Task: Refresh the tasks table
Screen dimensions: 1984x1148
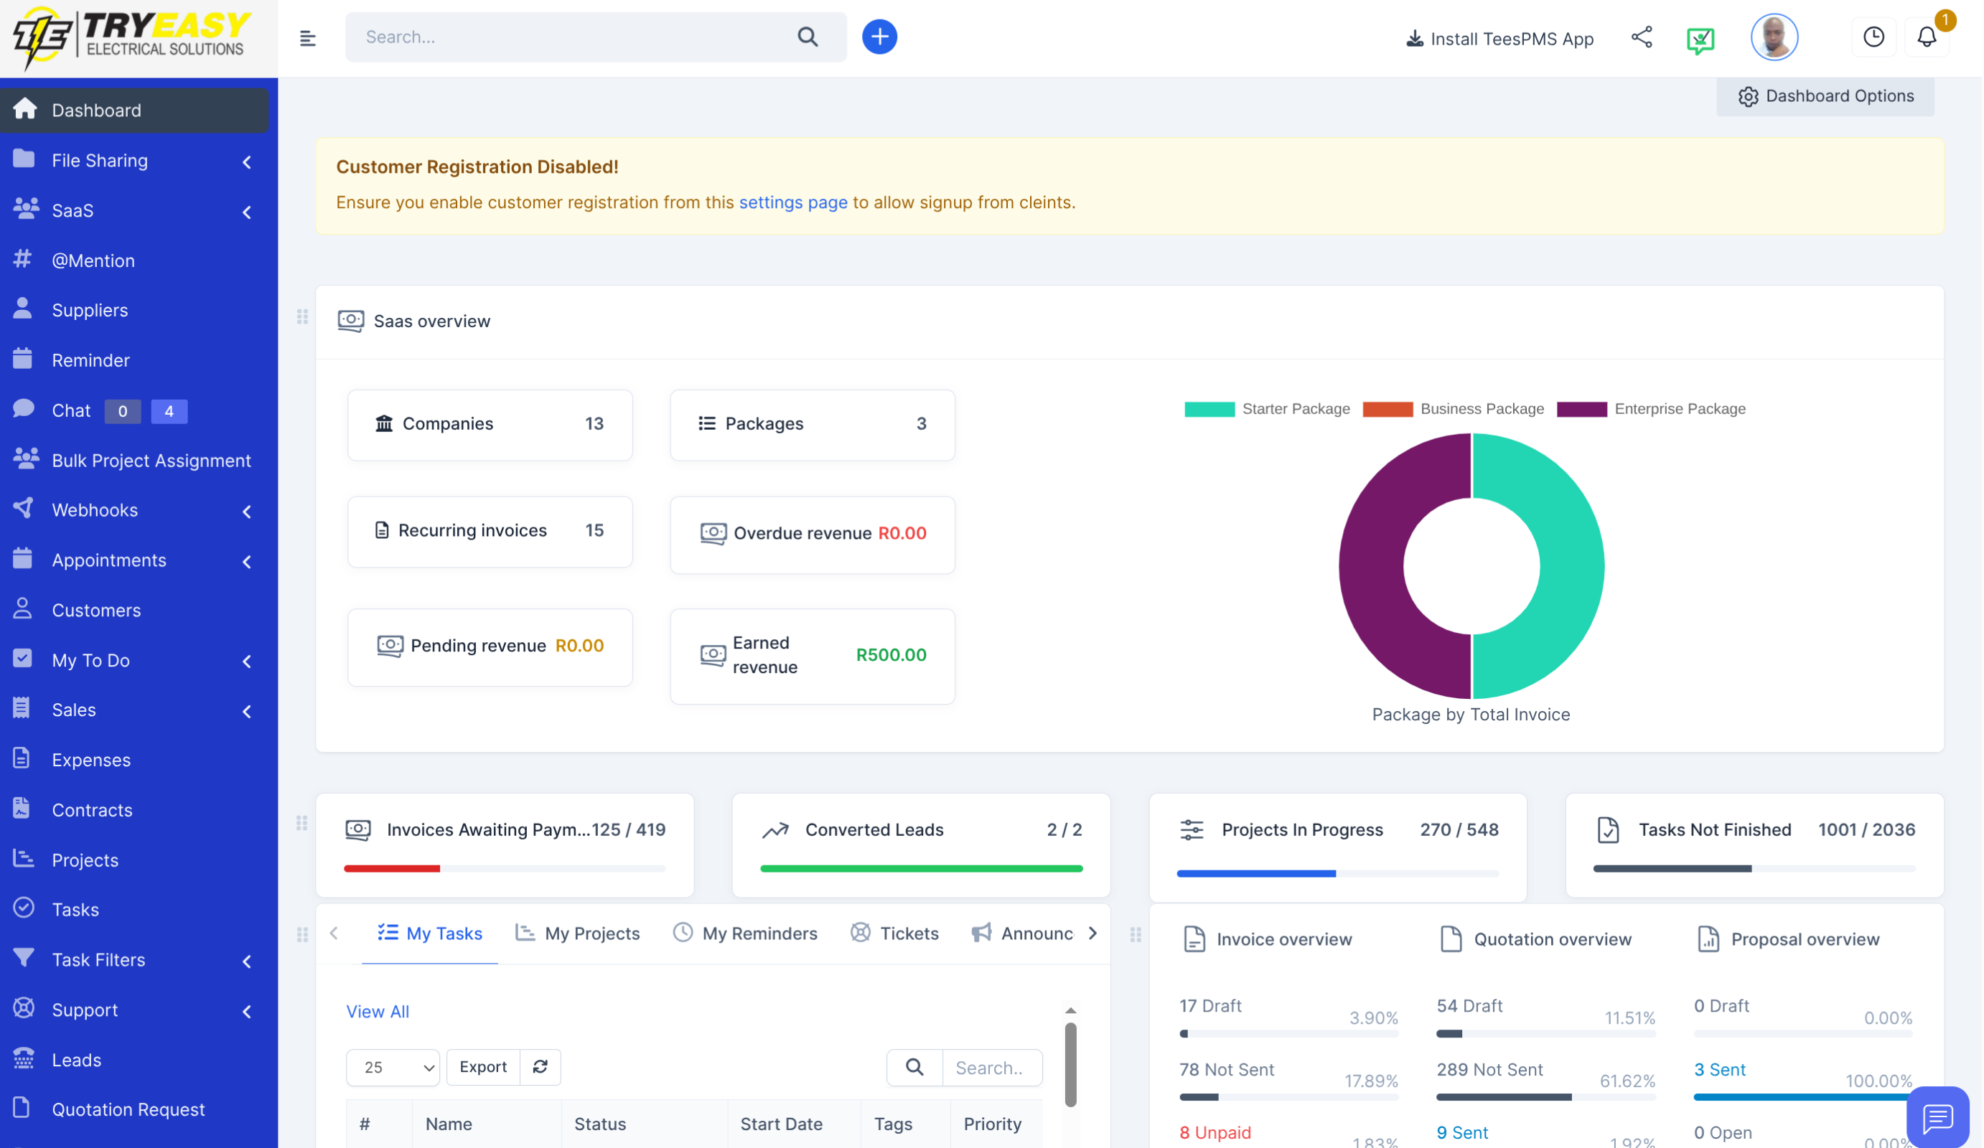Action: [x=540, y=1066]
